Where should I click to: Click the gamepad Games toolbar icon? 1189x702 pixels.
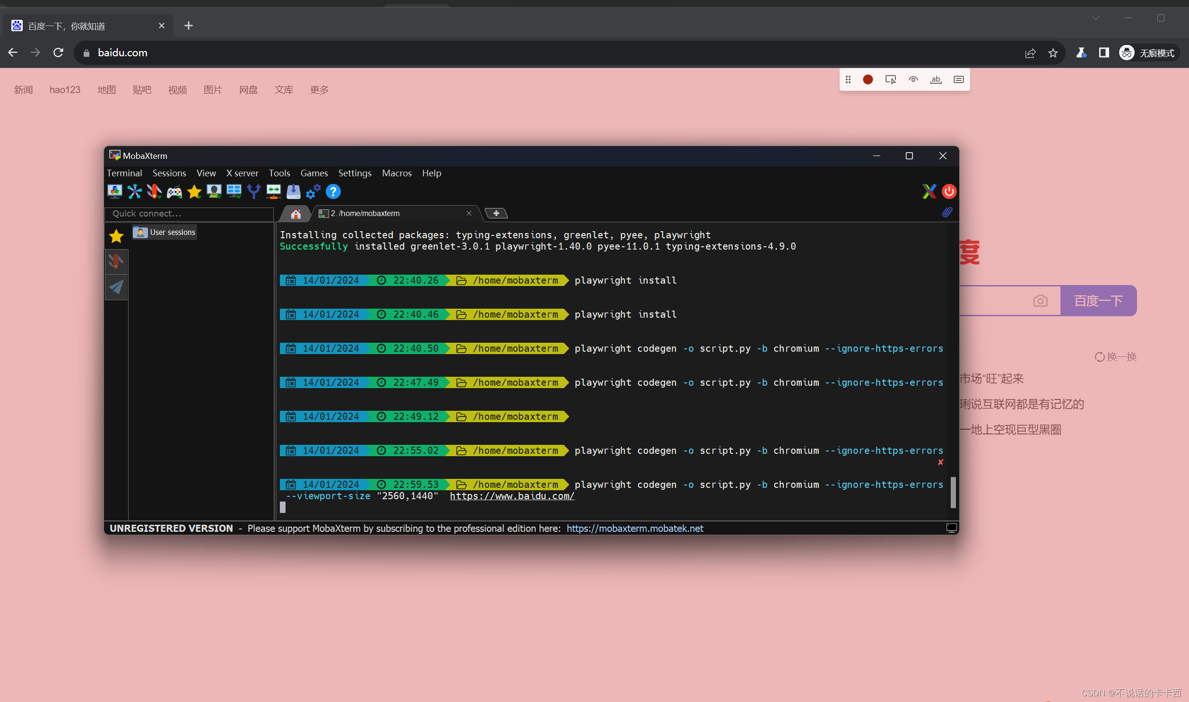(174, 191)
